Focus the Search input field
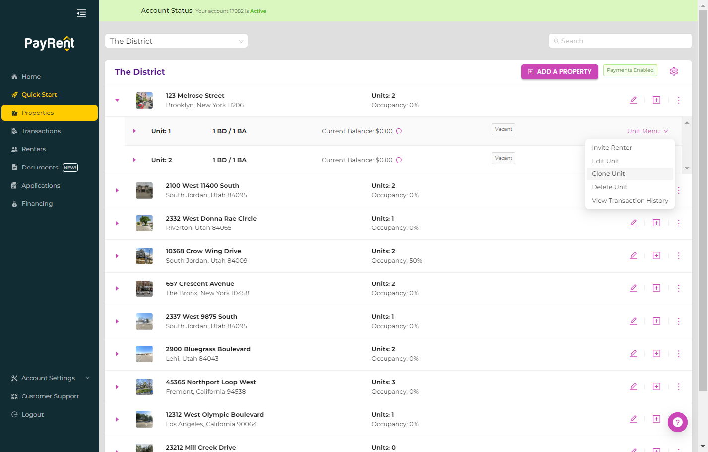The image size is (708, 452). click(x=620, y=41)
